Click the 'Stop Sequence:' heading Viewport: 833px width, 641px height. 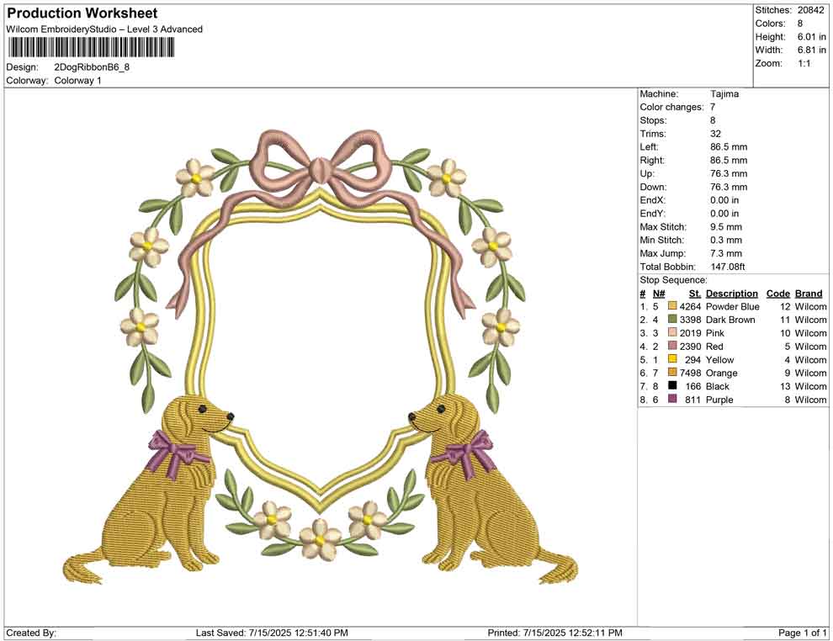(674, 280)
